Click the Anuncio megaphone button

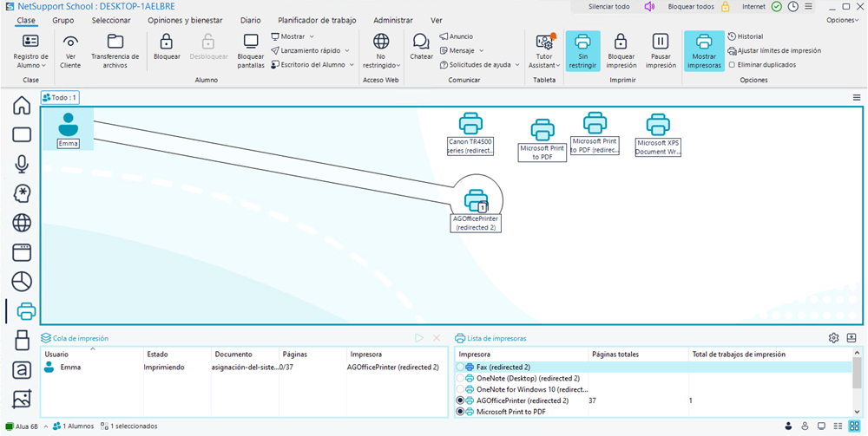tap(457, 36)
